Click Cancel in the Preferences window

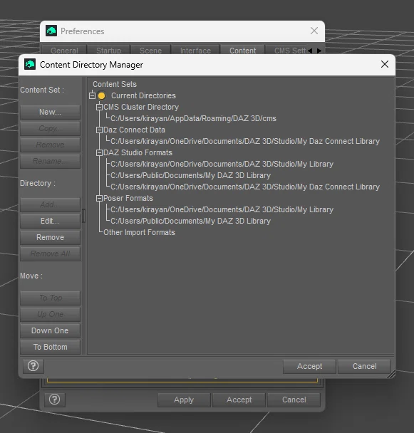tap(294, 400)
